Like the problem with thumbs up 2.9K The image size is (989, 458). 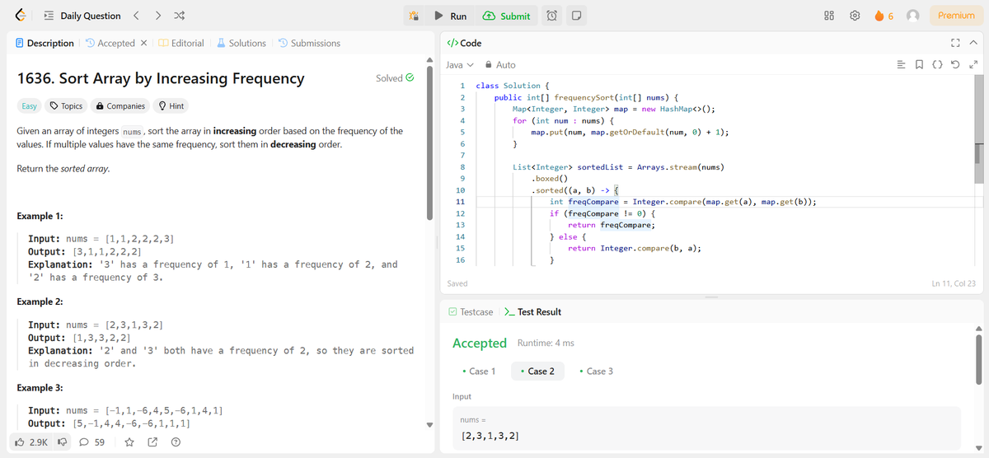tap(31, 442)
